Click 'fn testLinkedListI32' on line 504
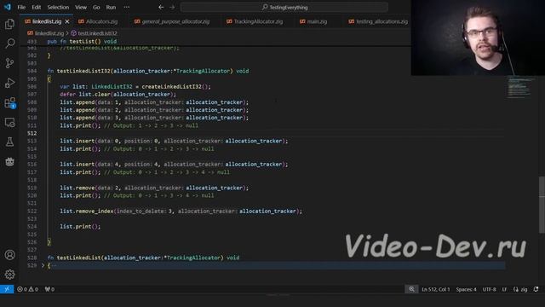The width and height of the screenshot is (545, 307). (x=79, y=71)
